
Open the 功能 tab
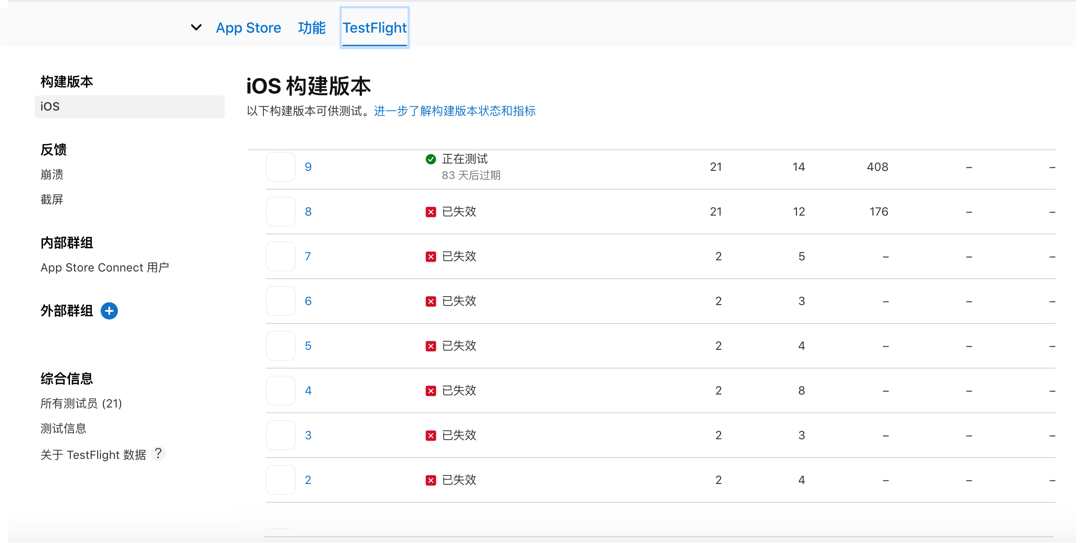[x=311, y=28]
